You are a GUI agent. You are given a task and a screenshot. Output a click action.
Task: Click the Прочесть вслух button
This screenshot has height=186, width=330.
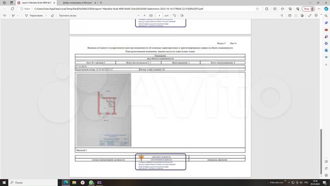67,16
